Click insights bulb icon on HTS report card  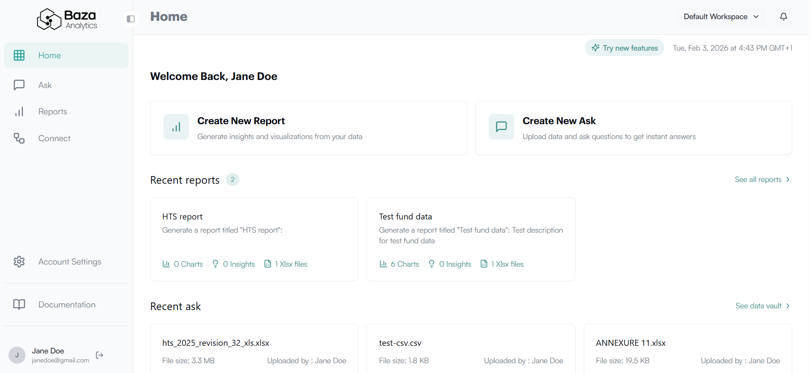215,264
